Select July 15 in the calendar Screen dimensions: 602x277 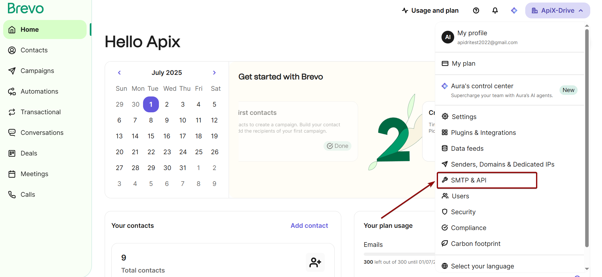151,136
